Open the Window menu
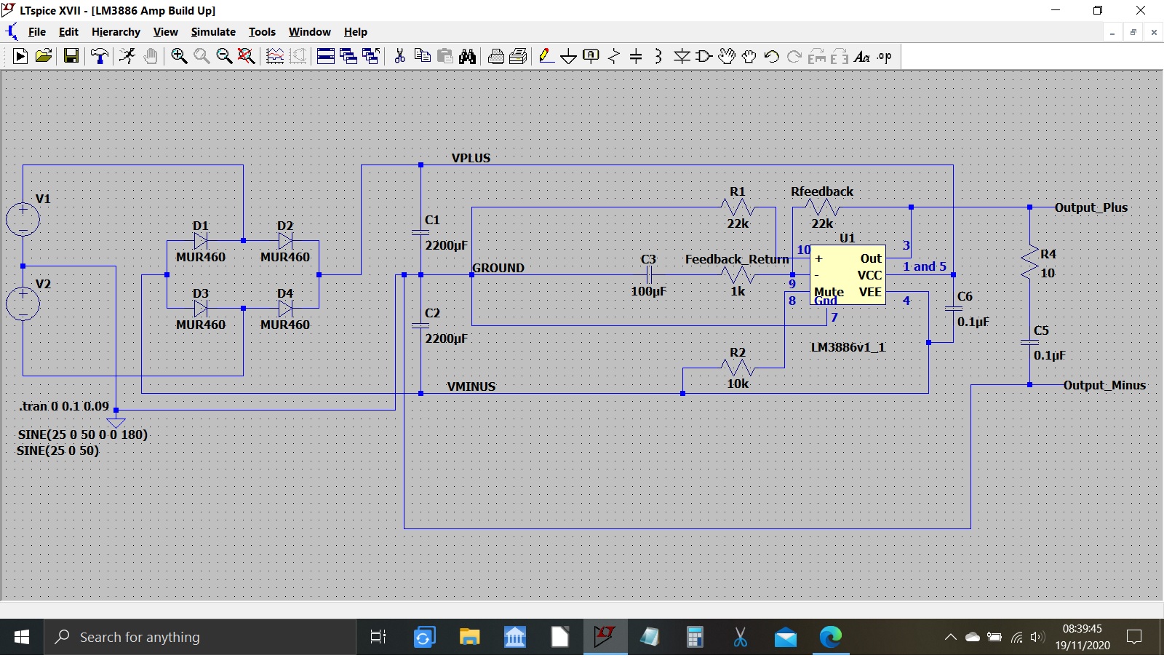 pos(309,32)
